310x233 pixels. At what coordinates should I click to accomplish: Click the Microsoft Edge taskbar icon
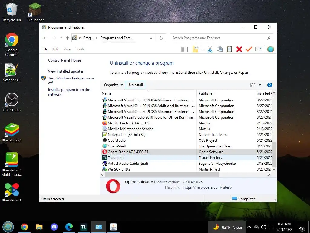pos(69,227)
